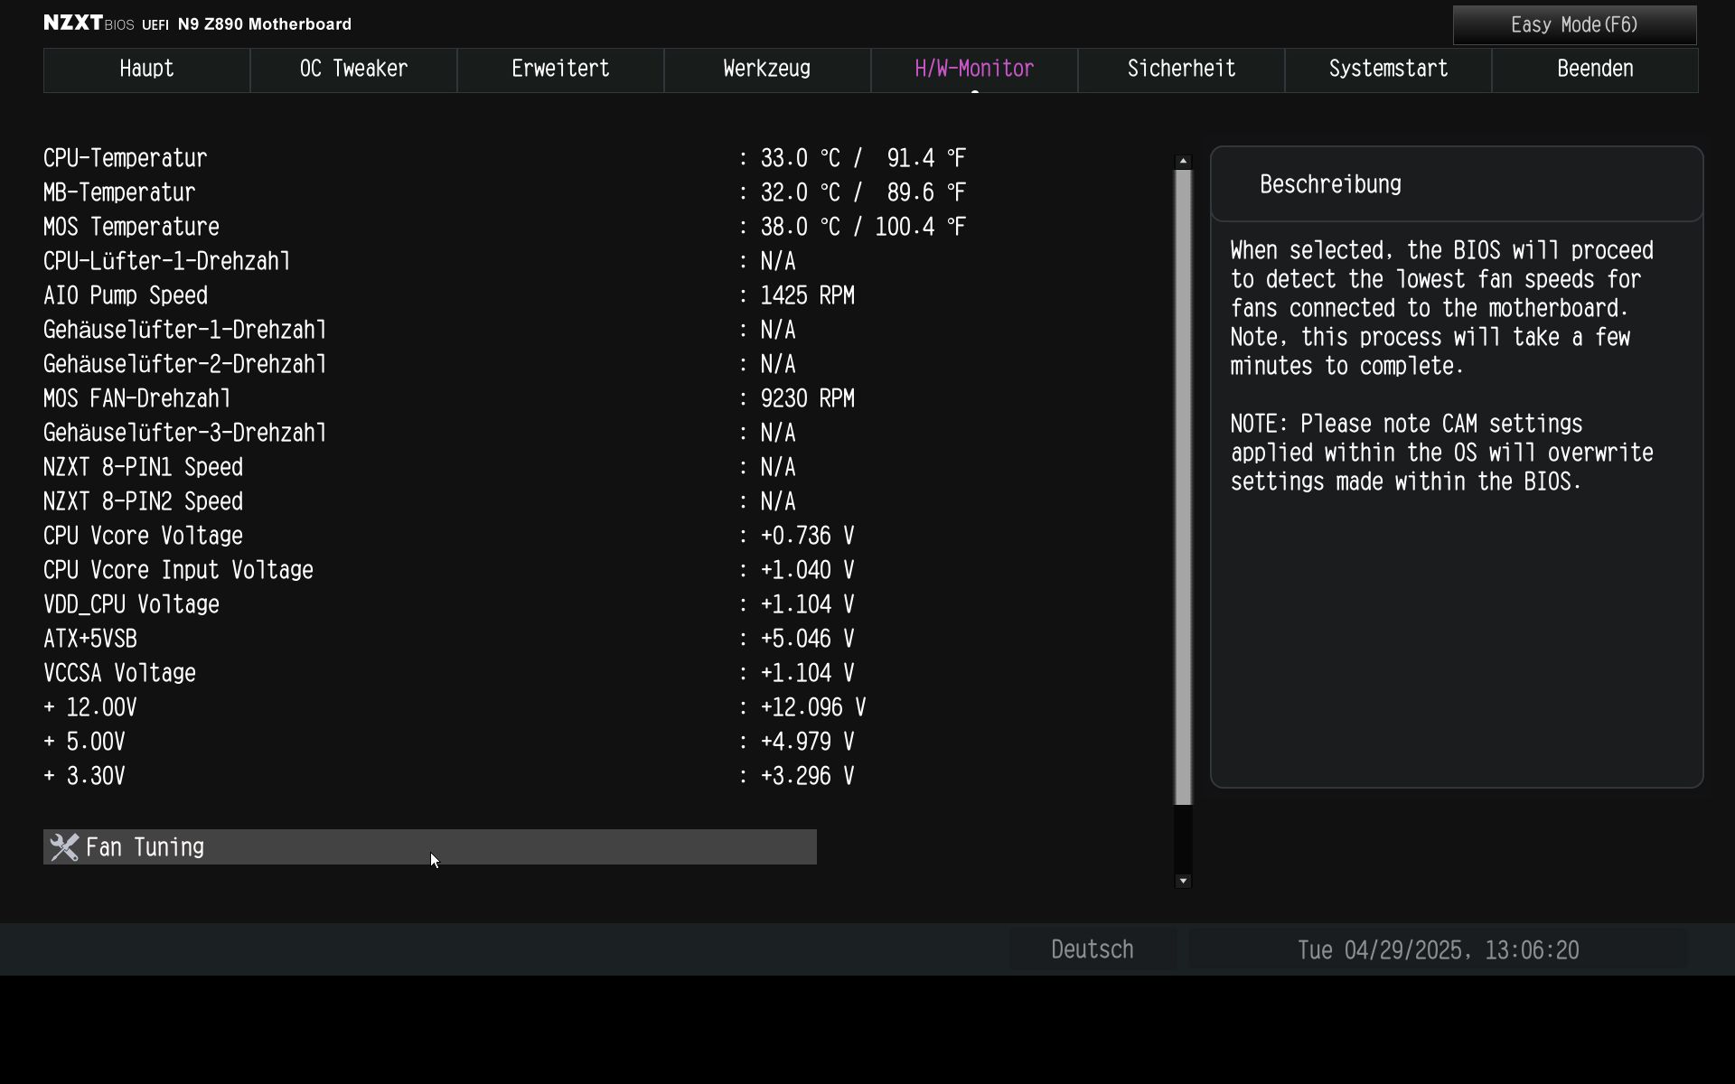
Task: Click the scrollbar down arrow
Action: coord(1183,881)
